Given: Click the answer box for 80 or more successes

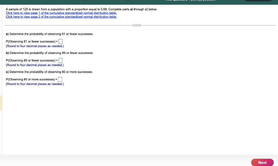Looking at the screenshot, I should [x=60, y=79].
